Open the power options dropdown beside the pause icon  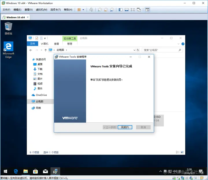(83, 10)
